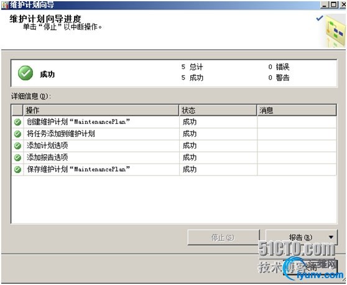This screenshot has width=347, height=285.
Task: Click green status icon for 创建维护计划 row
Action: click(17, 122)
